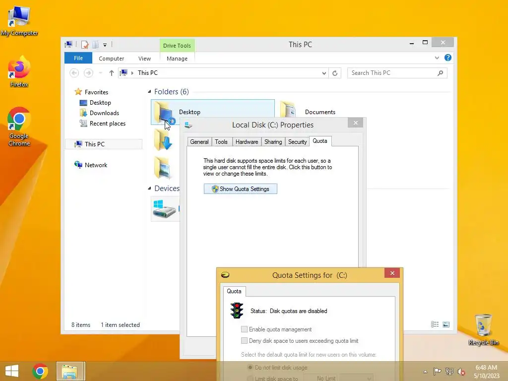The height and width of the screenshot is (381, 508).
Task: Launch Firefox from desktop
Action: (19, 71)
